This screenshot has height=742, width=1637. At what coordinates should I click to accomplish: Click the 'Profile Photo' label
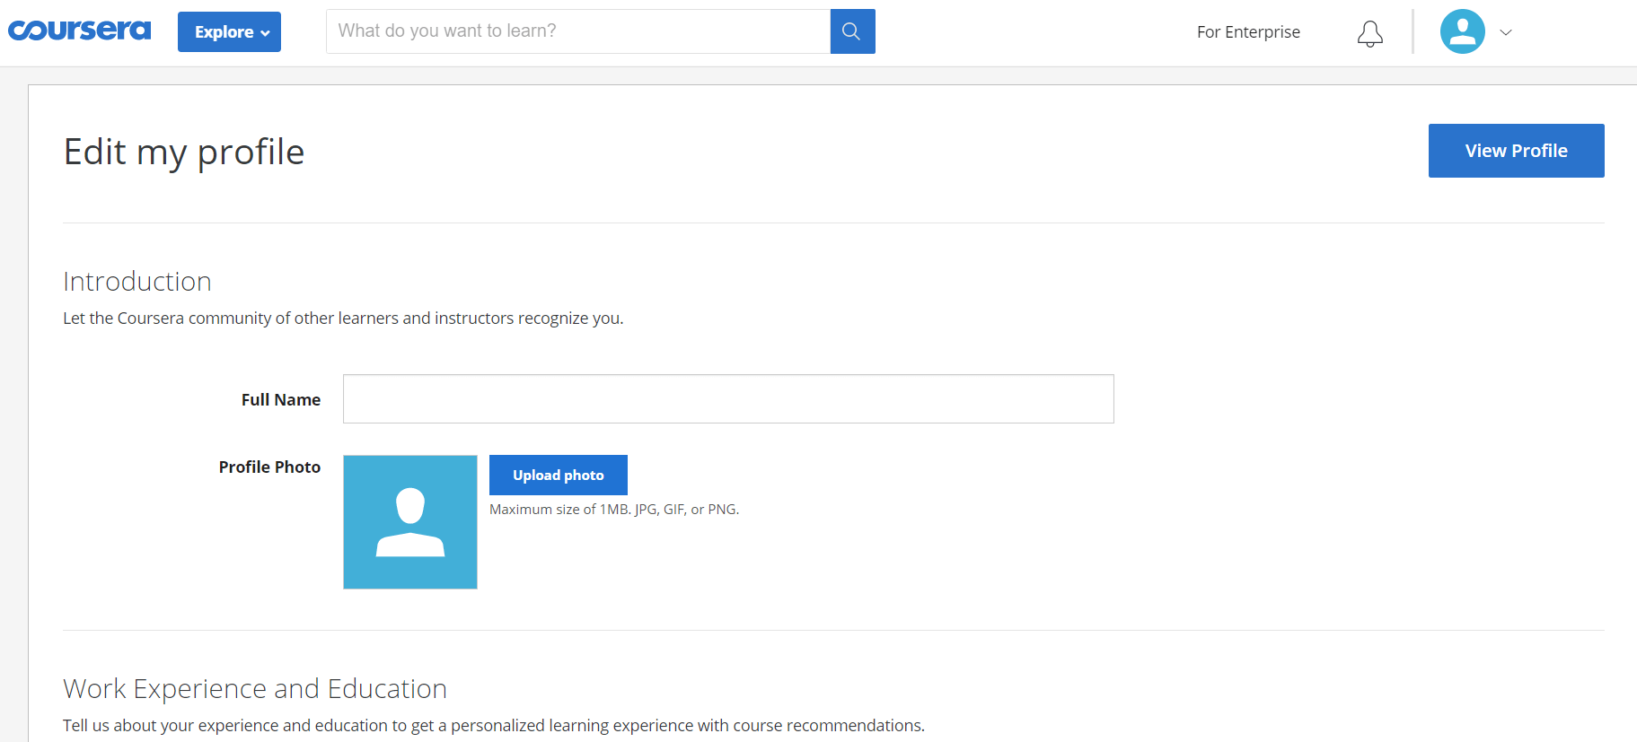(269, 467)
